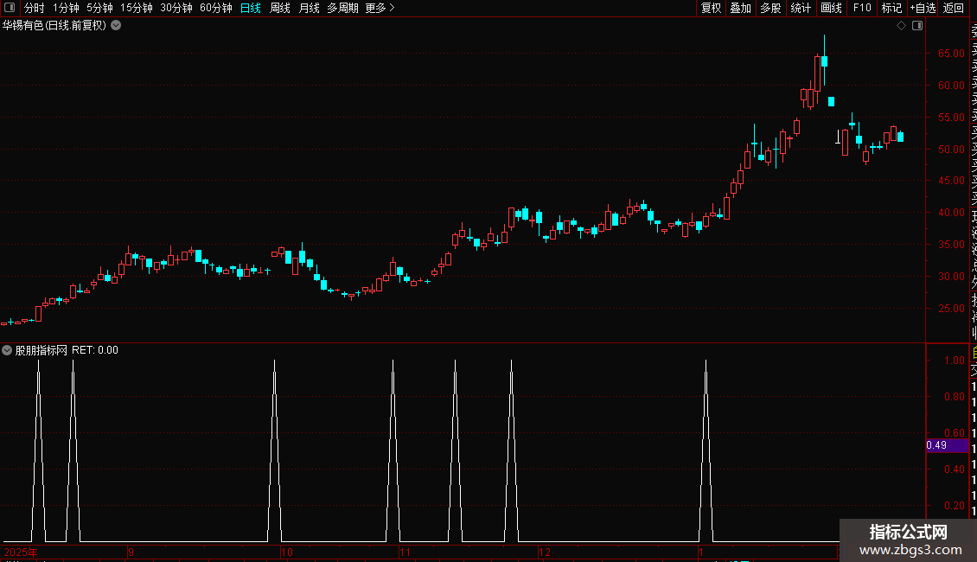Image resolution: width=977 pixels, height=562 pixels.
Task: Open the 复权 adjustment menu
Action: (711, 8)
